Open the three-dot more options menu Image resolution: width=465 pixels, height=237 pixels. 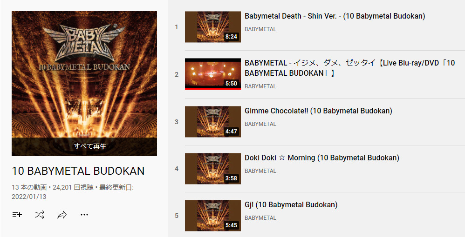[x=84, y=215]
